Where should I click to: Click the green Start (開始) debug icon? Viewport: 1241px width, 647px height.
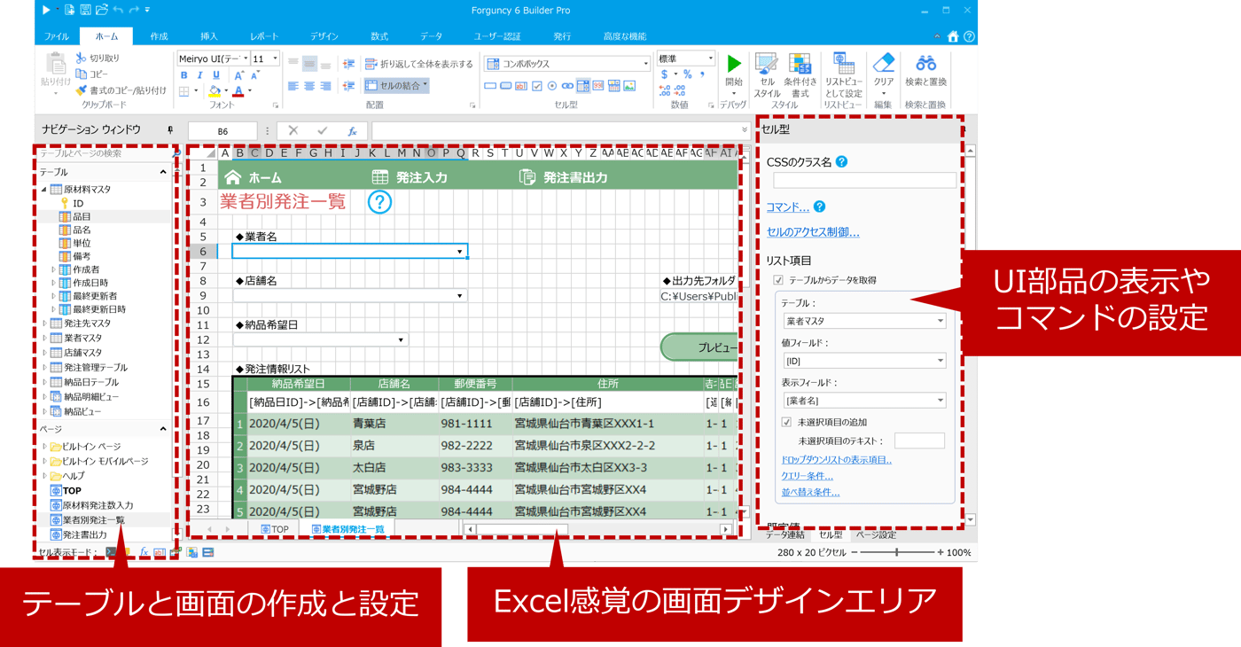pos(734,64)
